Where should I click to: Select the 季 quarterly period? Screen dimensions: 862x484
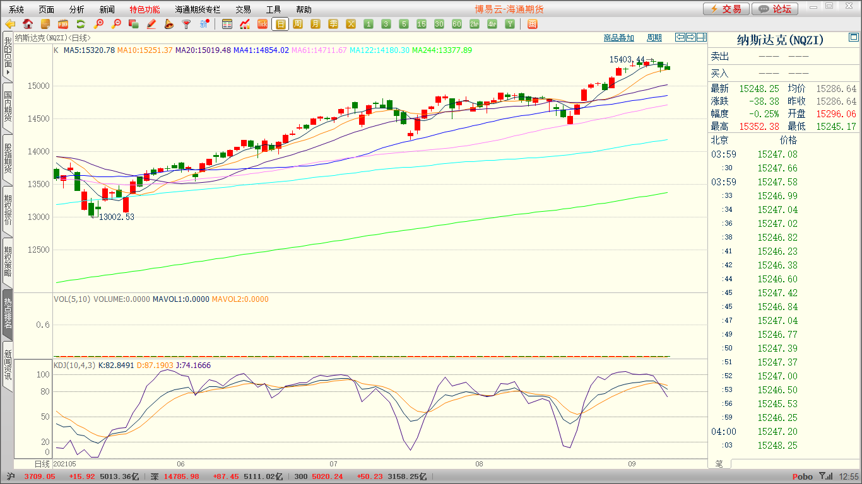pos(333,25)
